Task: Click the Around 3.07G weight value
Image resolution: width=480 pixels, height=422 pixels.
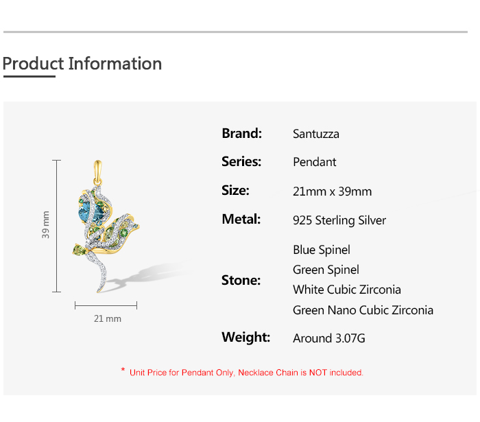Action: [328, 338]
